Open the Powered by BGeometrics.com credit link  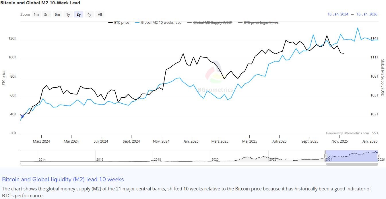click(347, 133)
